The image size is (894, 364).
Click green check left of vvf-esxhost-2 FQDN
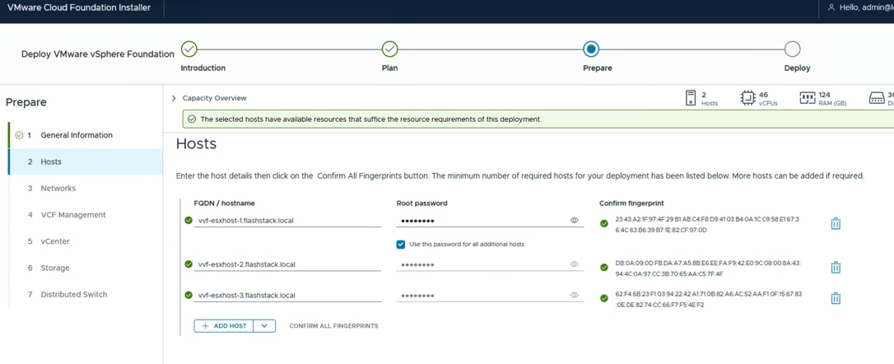coord(189,264)
